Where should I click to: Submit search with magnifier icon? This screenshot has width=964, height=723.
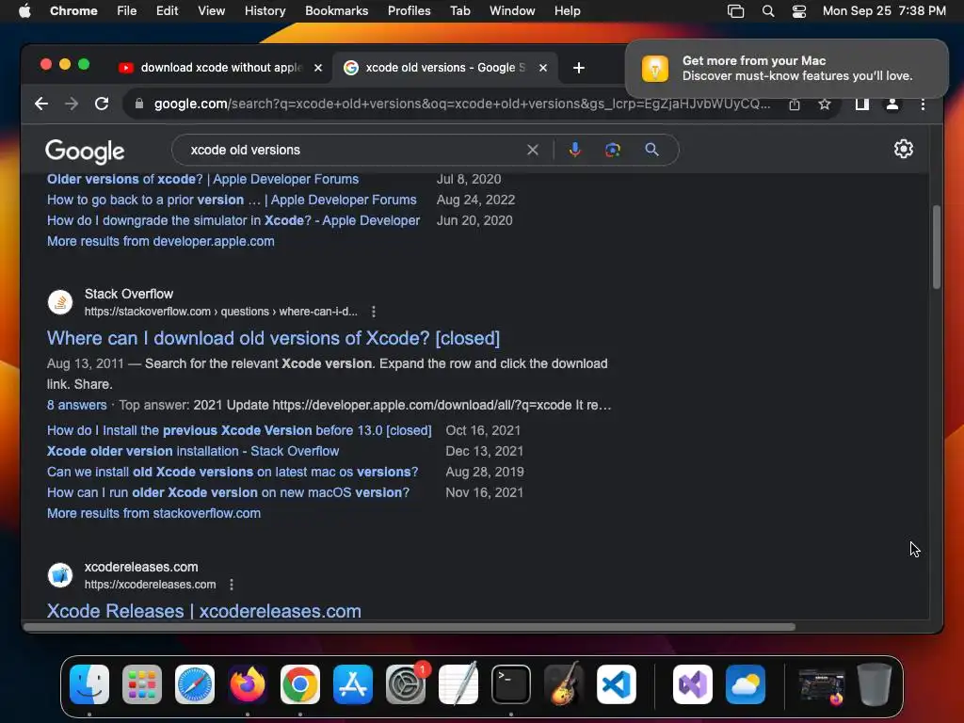[651, 150]
